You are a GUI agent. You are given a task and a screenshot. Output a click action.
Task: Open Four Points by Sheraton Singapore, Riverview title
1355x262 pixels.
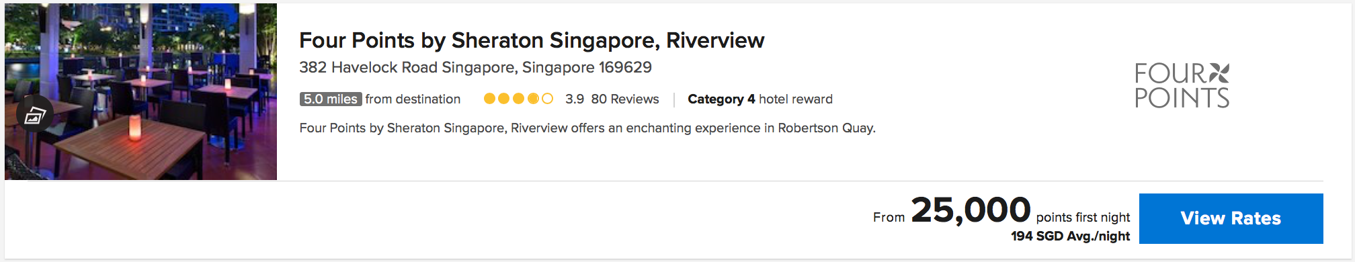pyautogui.click(x=532, y=40)
